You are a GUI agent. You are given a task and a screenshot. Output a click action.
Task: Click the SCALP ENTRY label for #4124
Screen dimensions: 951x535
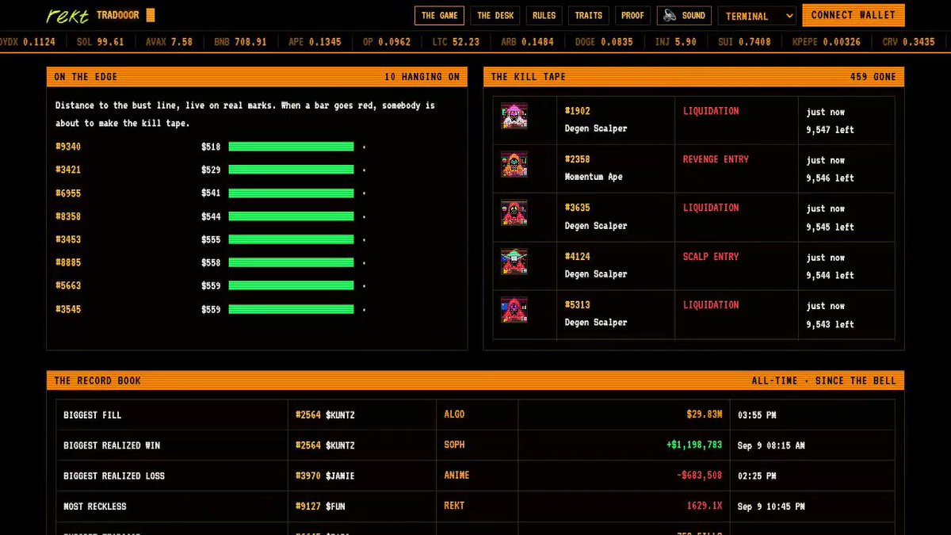tap(711, 257)
